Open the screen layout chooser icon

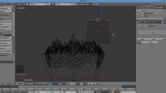pyautogui.click(x=28, y=4)
